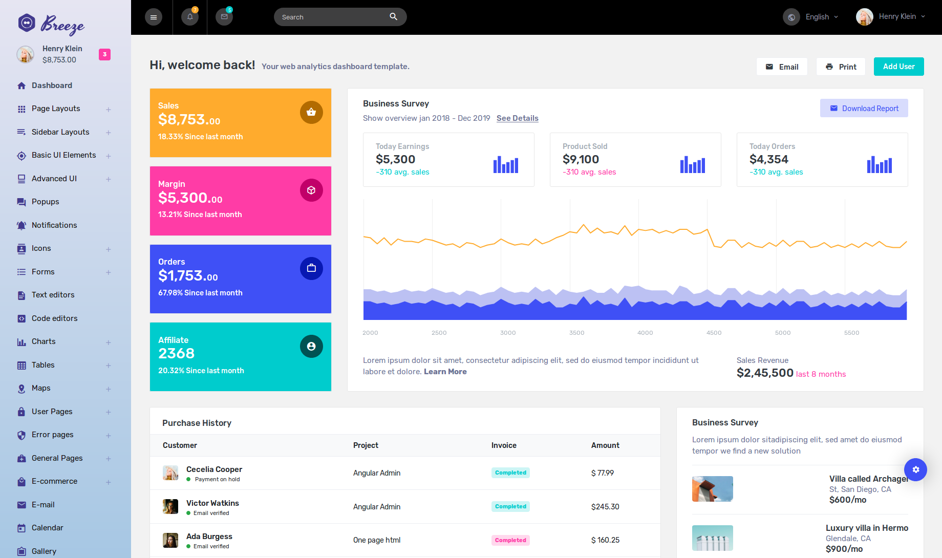Click the Code editors icon in sidebar

(x=22, y=318)
